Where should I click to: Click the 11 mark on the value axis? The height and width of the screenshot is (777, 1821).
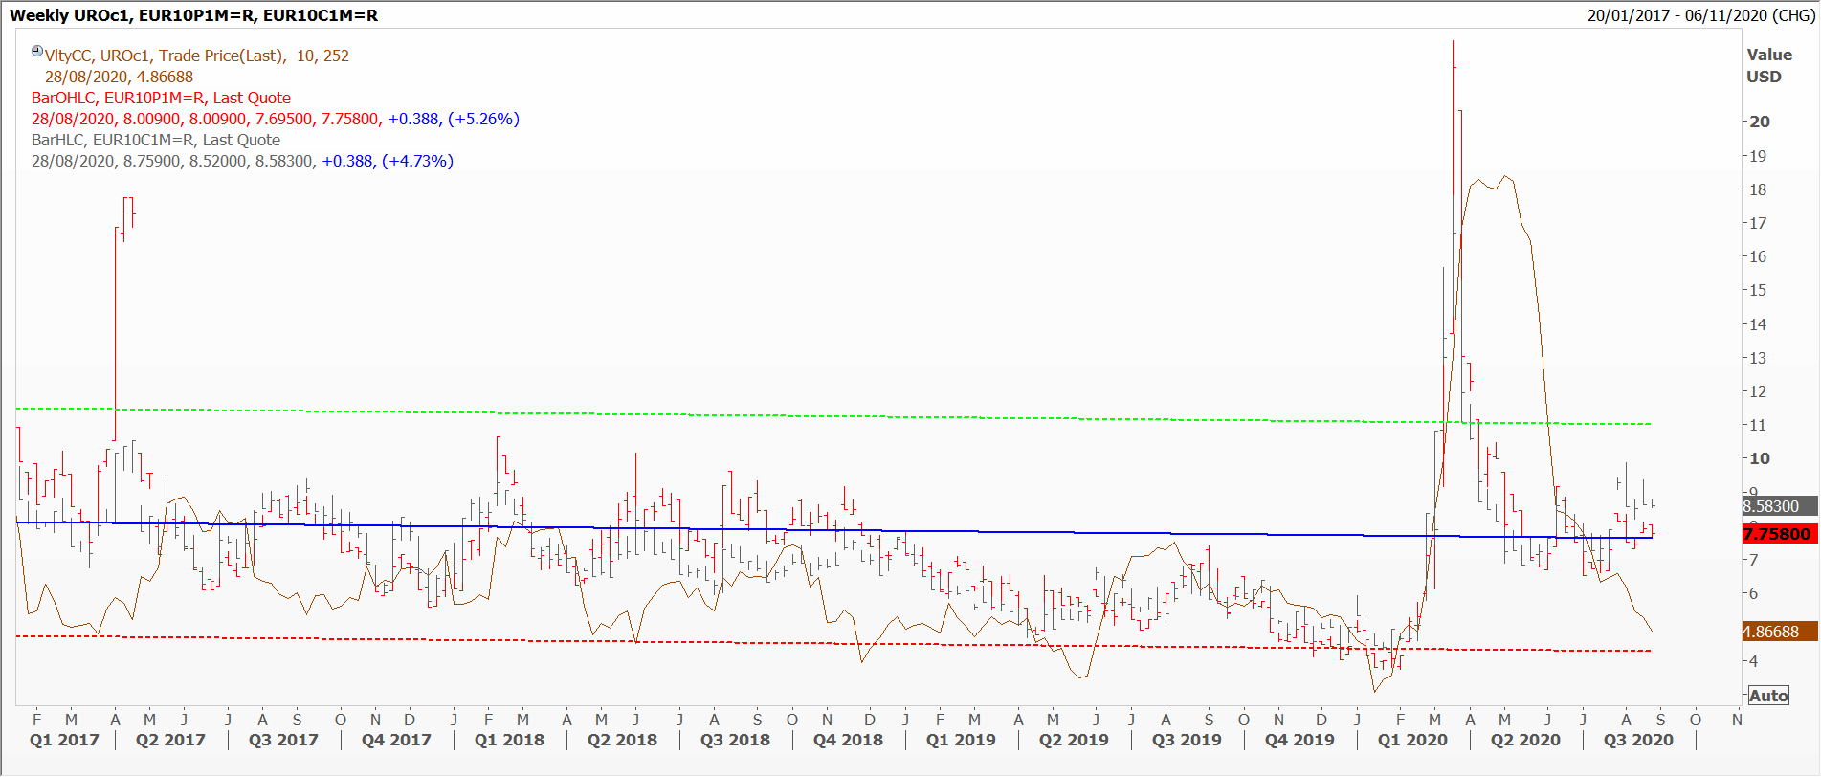pyautogui.click(x=1758, y=425)
